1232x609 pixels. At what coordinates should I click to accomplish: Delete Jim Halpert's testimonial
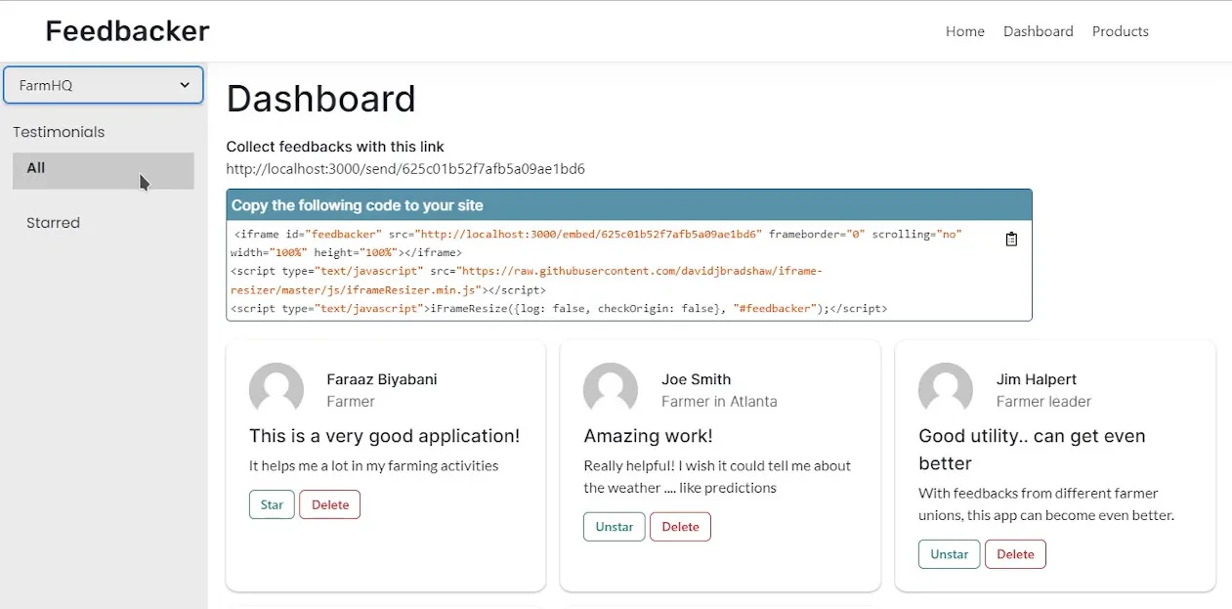1015,553
